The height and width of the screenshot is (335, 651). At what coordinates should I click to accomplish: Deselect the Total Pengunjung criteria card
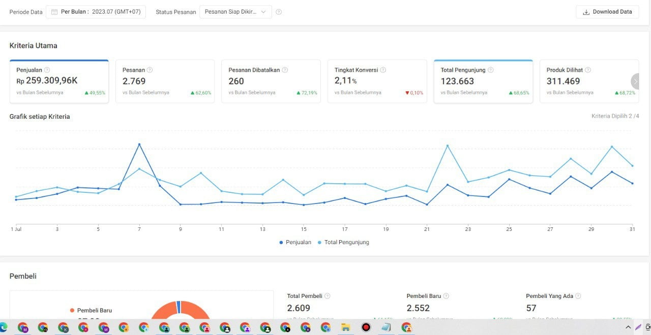pos(483,81)
